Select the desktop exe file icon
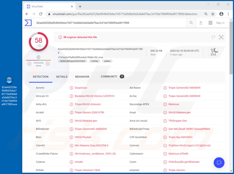 coord(9,81)
